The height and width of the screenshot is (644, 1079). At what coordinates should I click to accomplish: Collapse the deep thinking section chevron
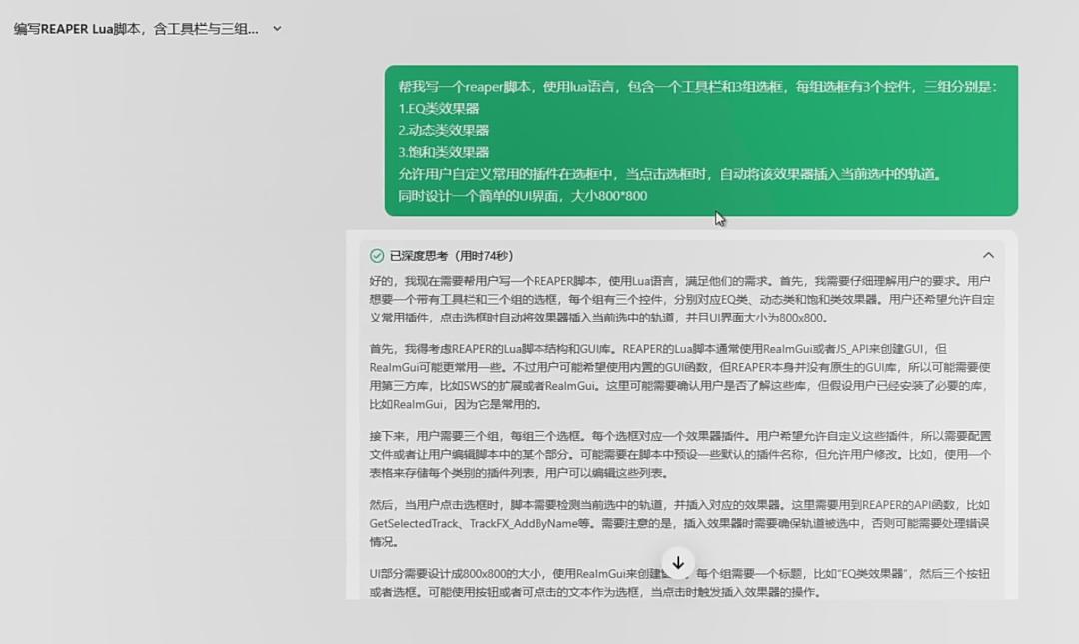click(988, 255)
